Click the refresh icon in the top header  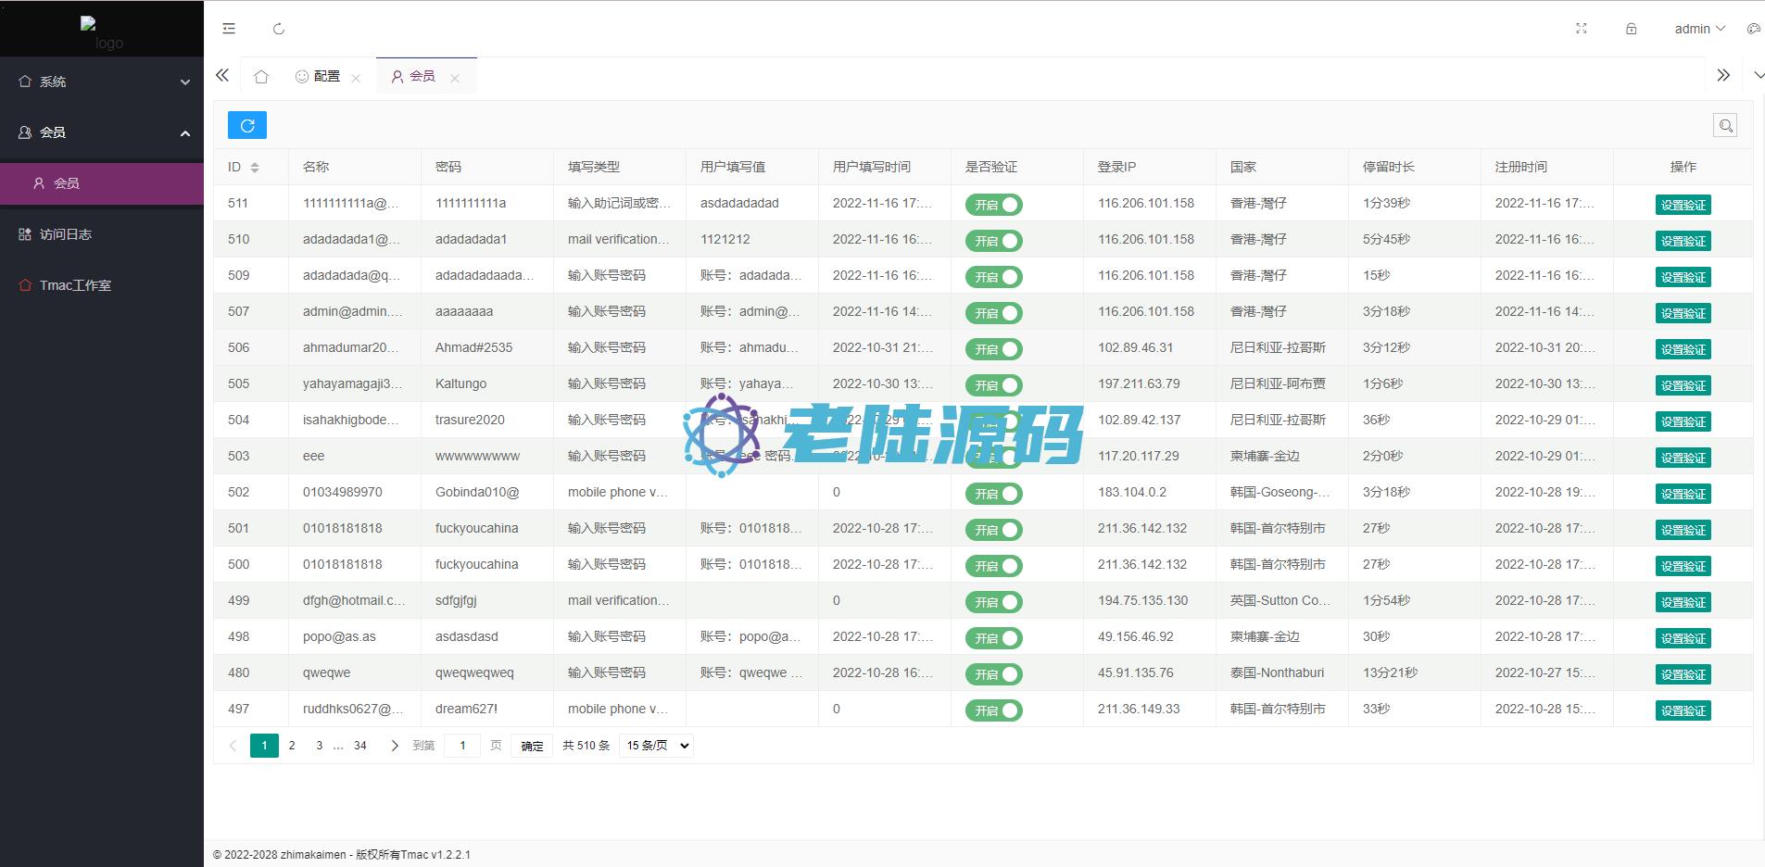pyautogui.click(x=279, y=29)
